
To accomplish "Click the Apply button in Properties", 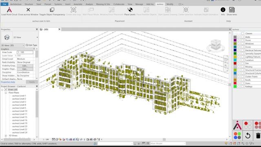I will tap(32, 82).
